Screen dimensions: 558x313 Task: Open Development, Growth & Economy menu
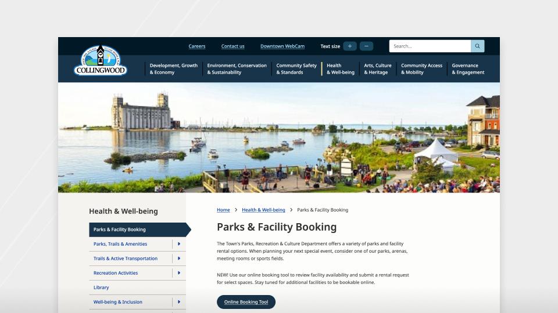(x=173, y=69)
